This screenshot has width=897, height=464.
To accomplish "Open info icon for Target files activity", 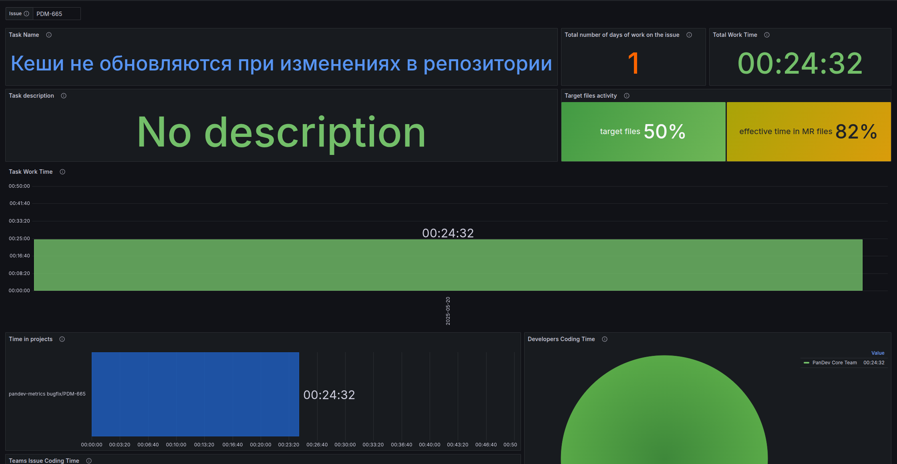I will (x=627, y=96).
